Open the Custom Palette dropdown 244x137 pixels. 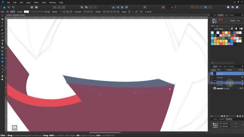[x=221, y=29]
